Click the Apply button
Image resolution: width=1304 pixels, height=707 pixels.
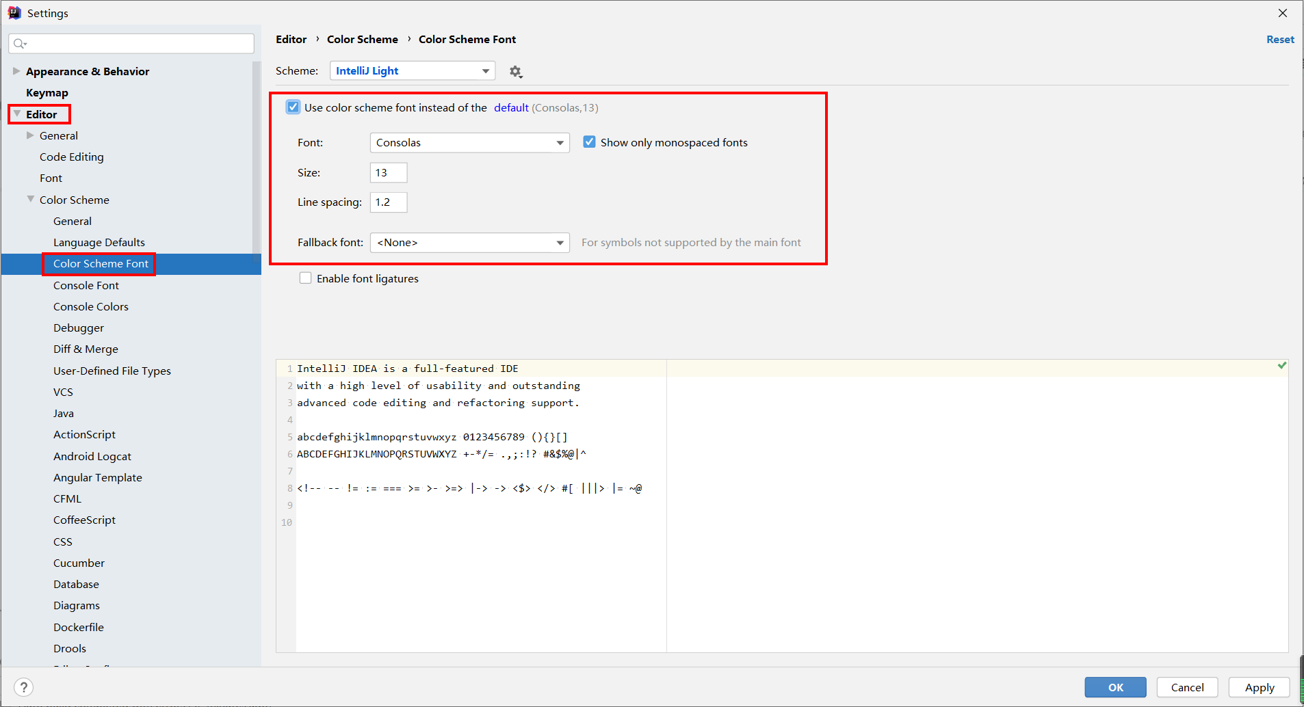tap(1260, 687)
